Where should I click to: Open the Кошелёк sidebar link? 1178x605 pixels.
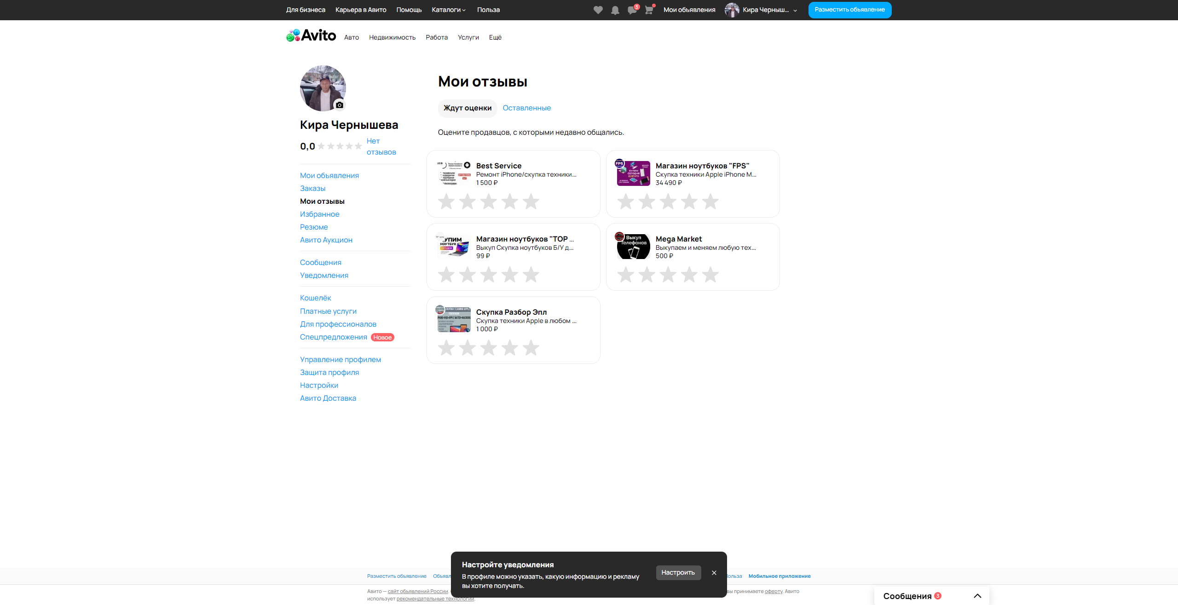pyautogui.click(x=315, y=298)
